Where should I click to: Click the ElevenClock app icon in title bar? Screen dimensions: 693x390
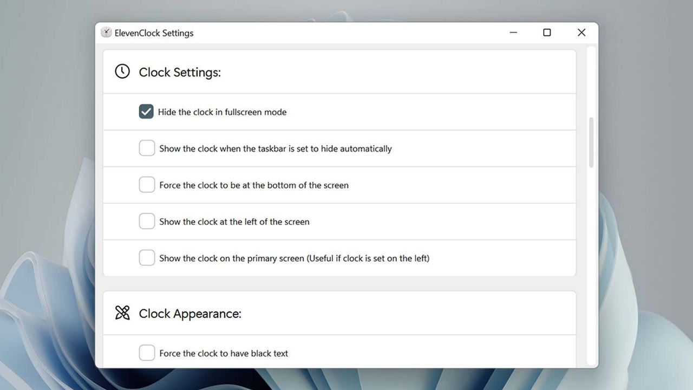point(106,32)
